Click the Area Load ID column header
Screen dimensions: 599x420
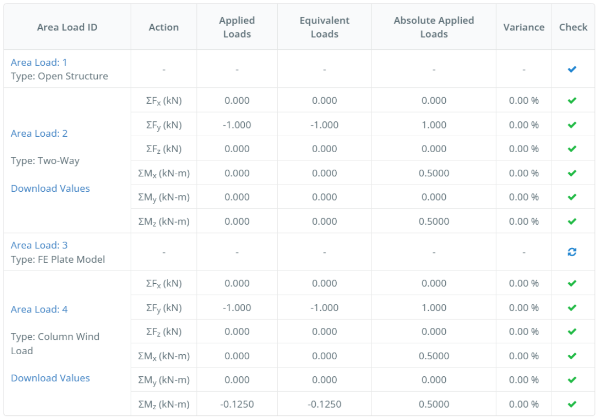pyautogui.click(x=67, y=27)
